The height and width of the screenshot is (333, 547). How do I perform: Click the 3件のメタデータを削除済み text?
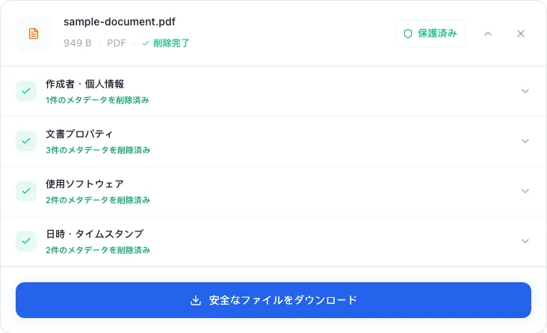click(x=98, y=150)
